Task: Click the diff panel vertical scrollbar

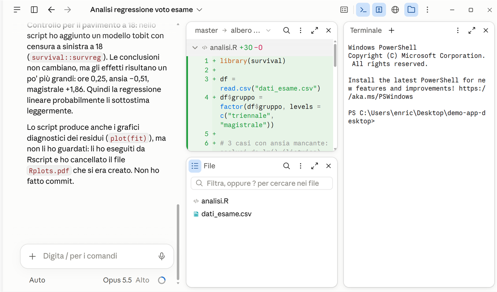Action: (335, 55)
